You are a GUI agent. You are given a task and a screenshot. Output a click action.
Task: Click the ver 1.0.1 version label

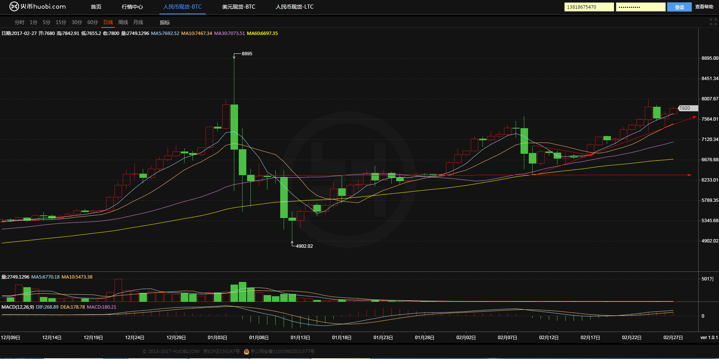(709, 338)
